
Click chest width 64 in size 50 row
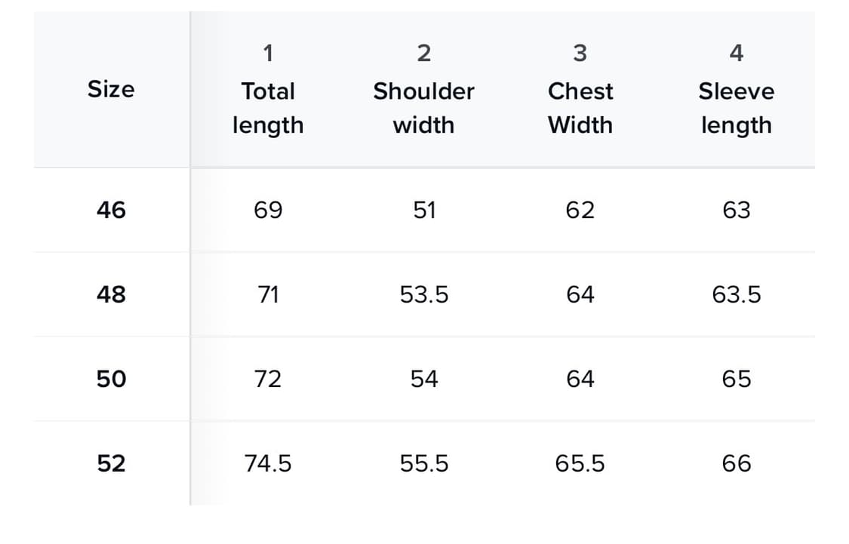click(x=580, y=379)
